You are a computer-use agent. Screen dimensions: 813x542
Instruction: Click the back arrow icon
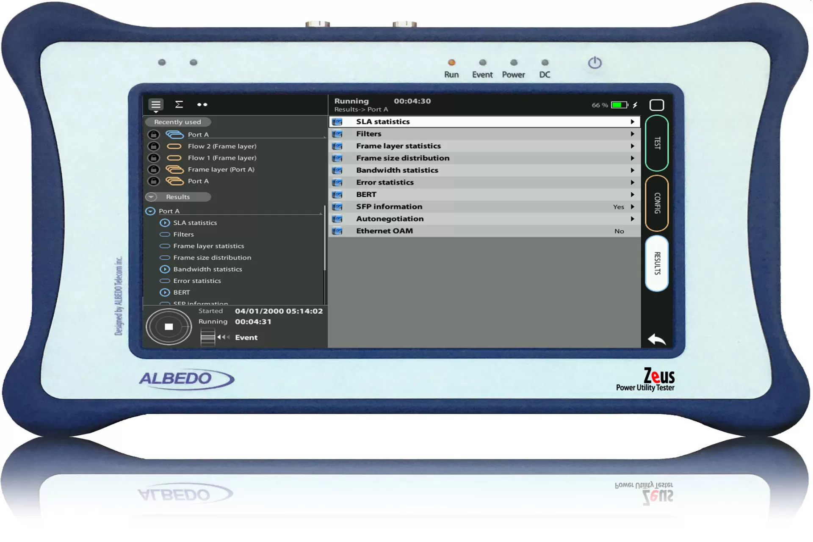coord(657,339)
